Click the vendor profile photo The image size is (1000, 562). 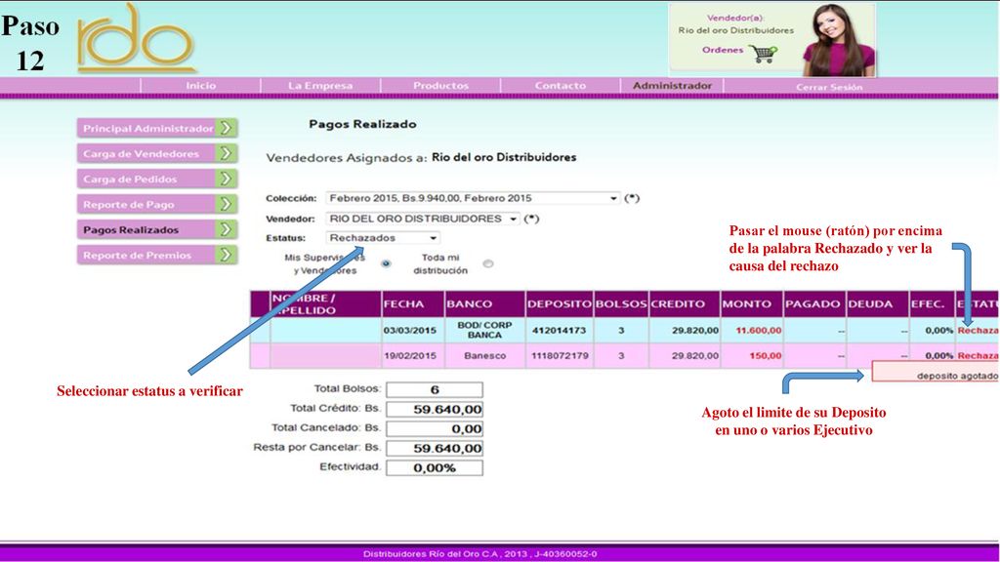point(839,40)
